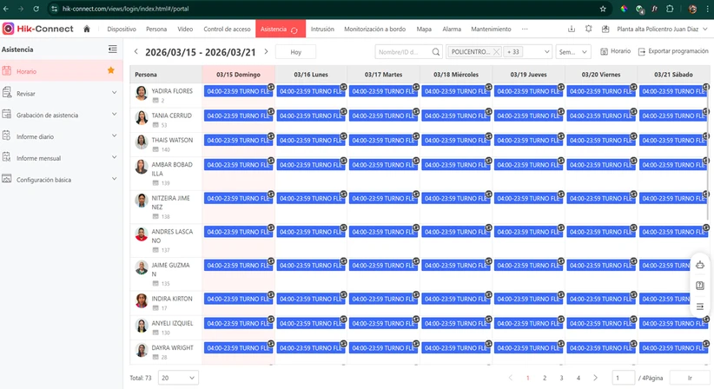Click the corner icon on Tania Cerrud Lunes shift

[343, 111]
